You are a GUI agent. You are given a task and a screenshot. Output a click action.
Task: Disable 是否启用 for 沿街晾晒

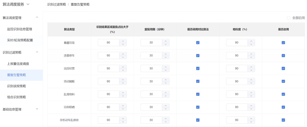coord(283,107)
